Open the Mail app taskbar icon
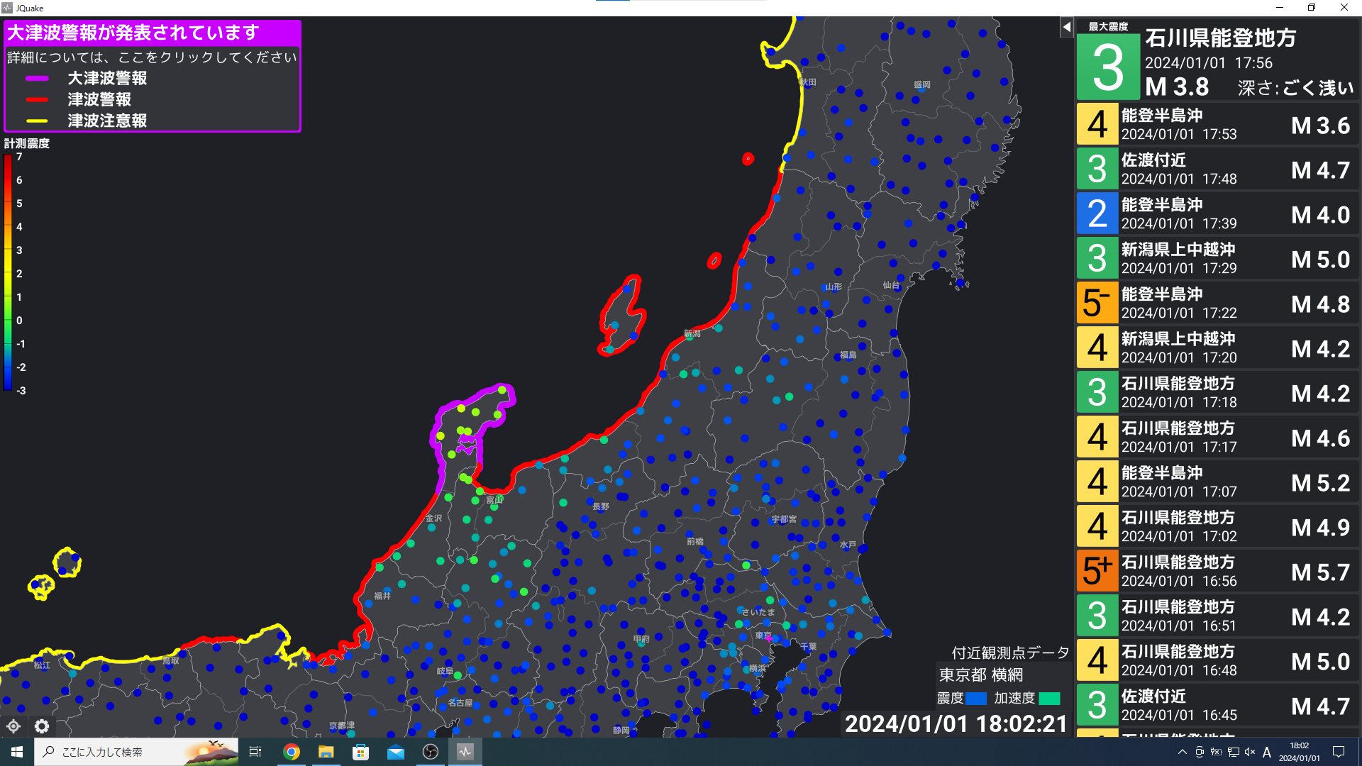This screenshot has width=1362, height=766. [395, 752]
